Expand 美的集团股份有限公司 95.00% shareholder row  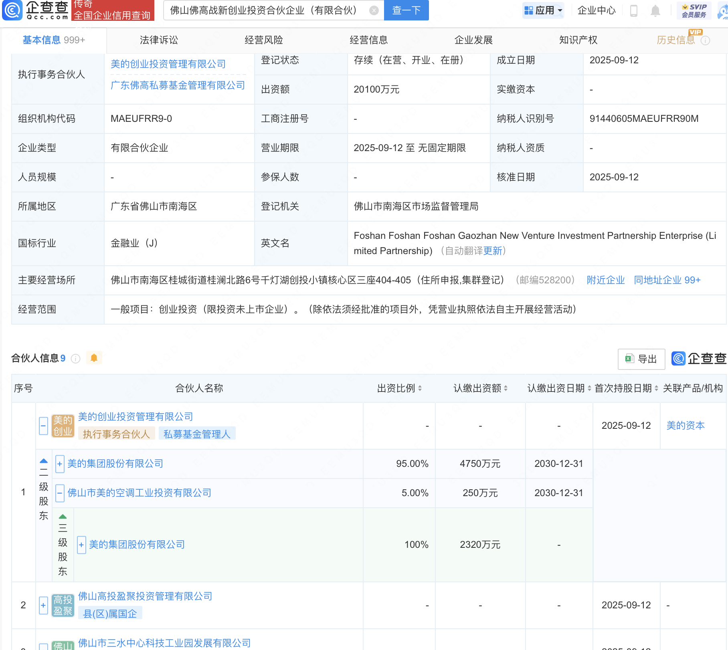(60, 464)
